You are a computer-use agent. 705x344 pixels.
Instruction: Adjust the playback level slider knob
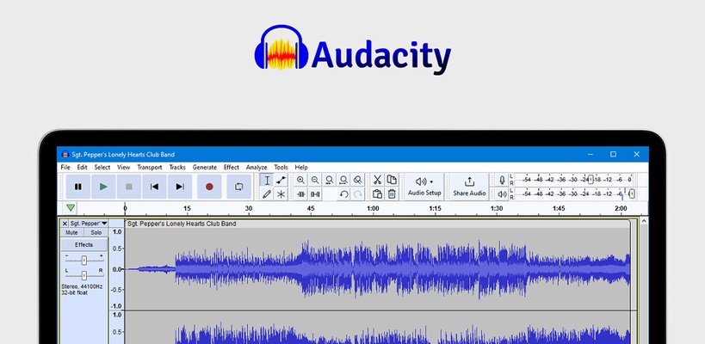(632, 194)
